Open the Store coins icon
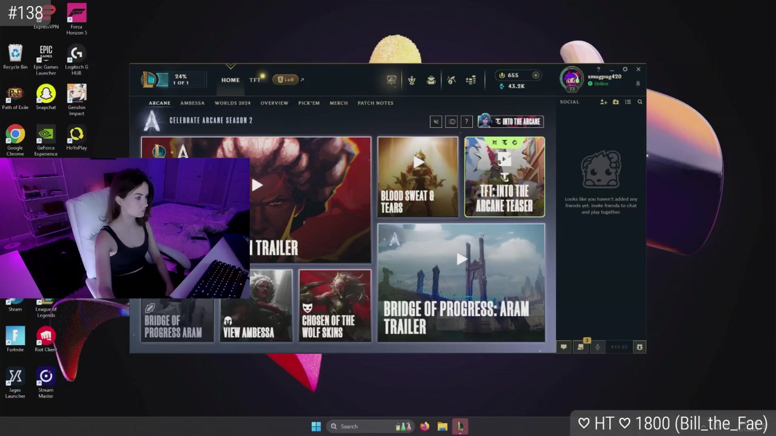 click(x=471, y=80)
